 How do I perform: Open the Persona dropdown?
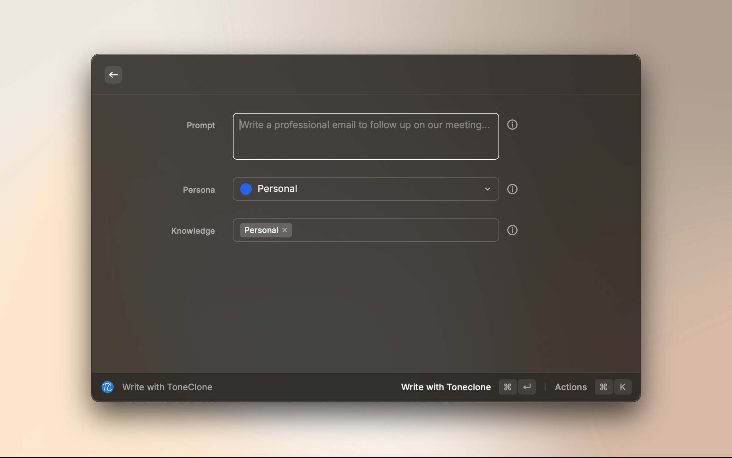[366, 189]
